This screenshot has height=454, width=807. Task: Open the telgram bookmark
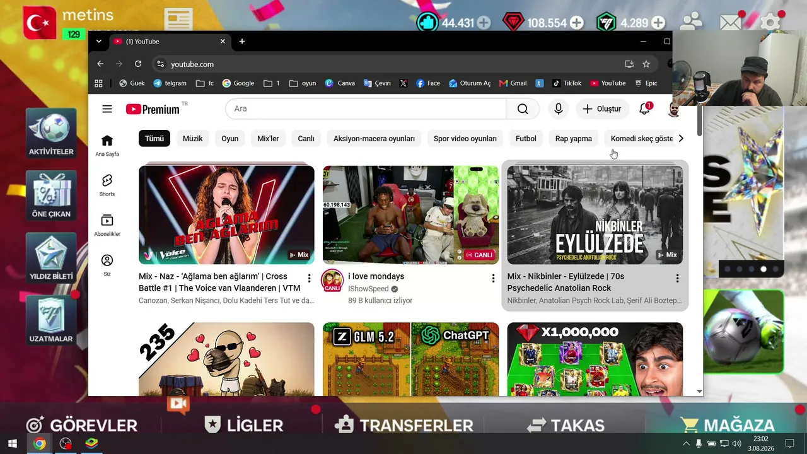pos(170,83)
